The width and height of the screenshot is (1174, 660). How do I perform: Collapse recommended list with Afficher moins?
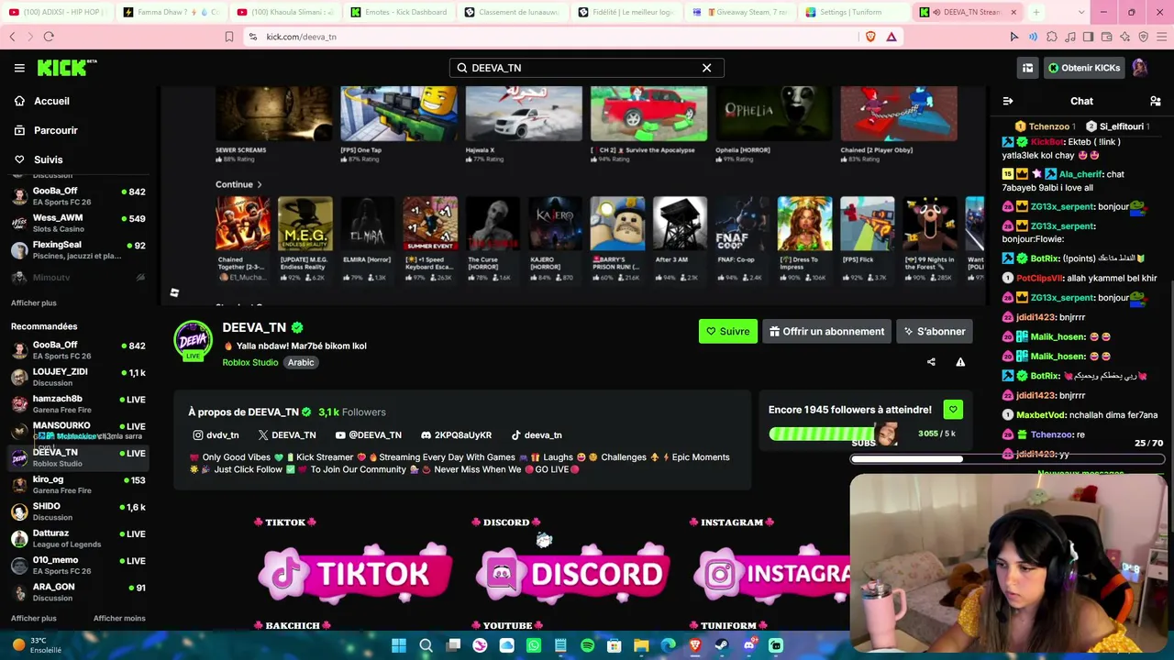click(x=119, y=618)
